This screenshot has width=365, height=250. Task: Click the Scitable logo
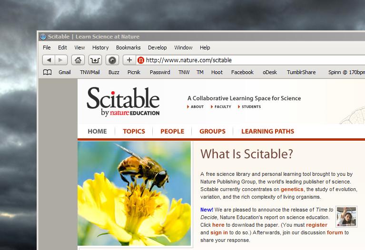[x=123, y=101]
